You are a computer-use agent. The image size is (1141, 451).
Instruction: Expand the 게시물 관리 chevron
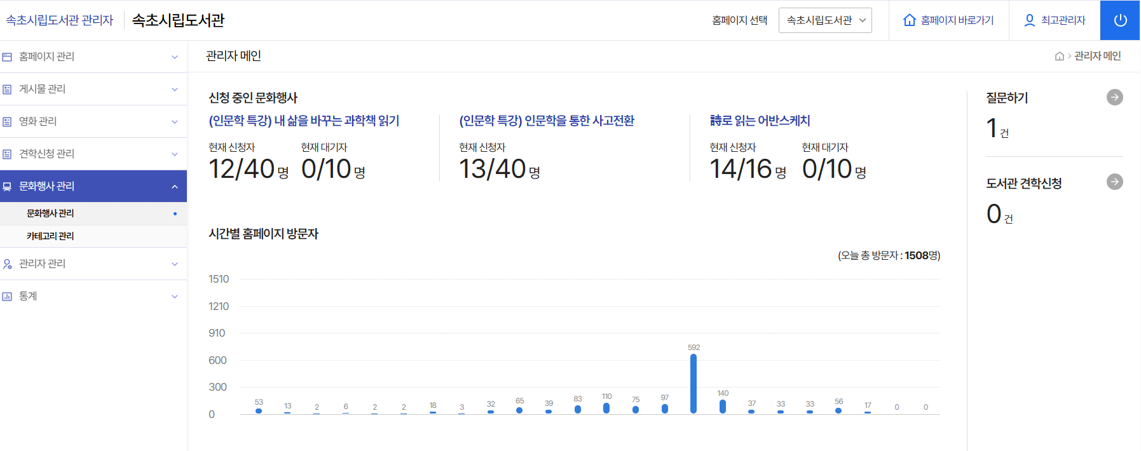point(174,90)
